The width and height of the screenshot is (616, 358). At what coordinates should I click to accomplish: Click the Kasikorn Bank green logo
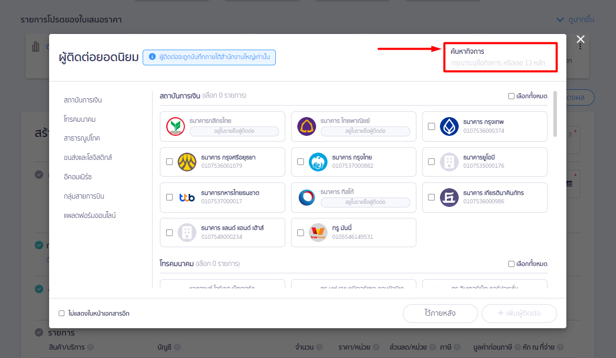click(x=176, y=126)
